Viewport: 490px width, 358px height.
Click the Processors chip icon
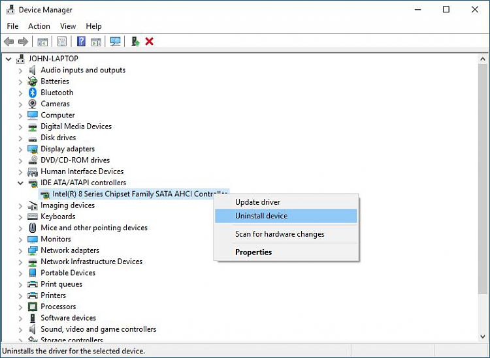click(33, 306)
